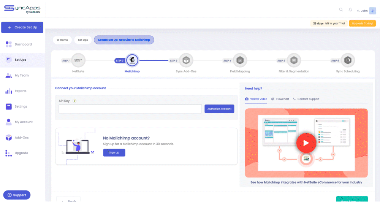
Task: Select Step 6 Sync Scheduling icon
Action: (x=348, y=60)
